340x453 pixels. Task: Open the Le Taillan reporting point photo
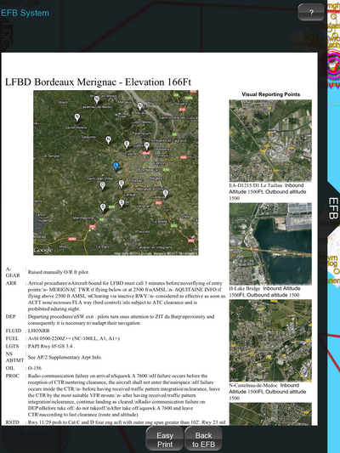270,141
